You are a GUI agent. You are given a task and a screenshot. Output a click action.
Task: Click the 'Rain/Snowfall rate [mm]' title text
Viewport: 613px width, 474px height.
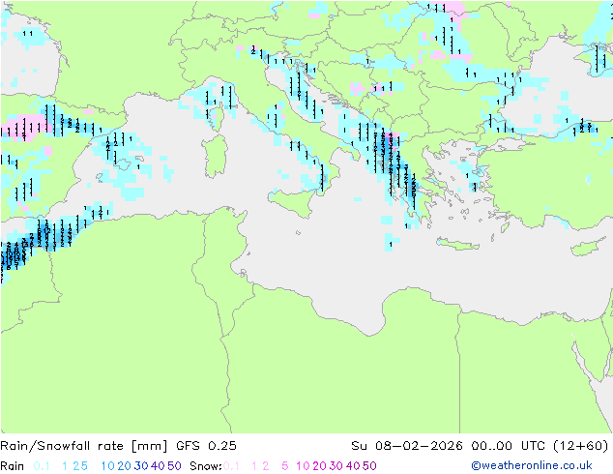coord(84,446)
